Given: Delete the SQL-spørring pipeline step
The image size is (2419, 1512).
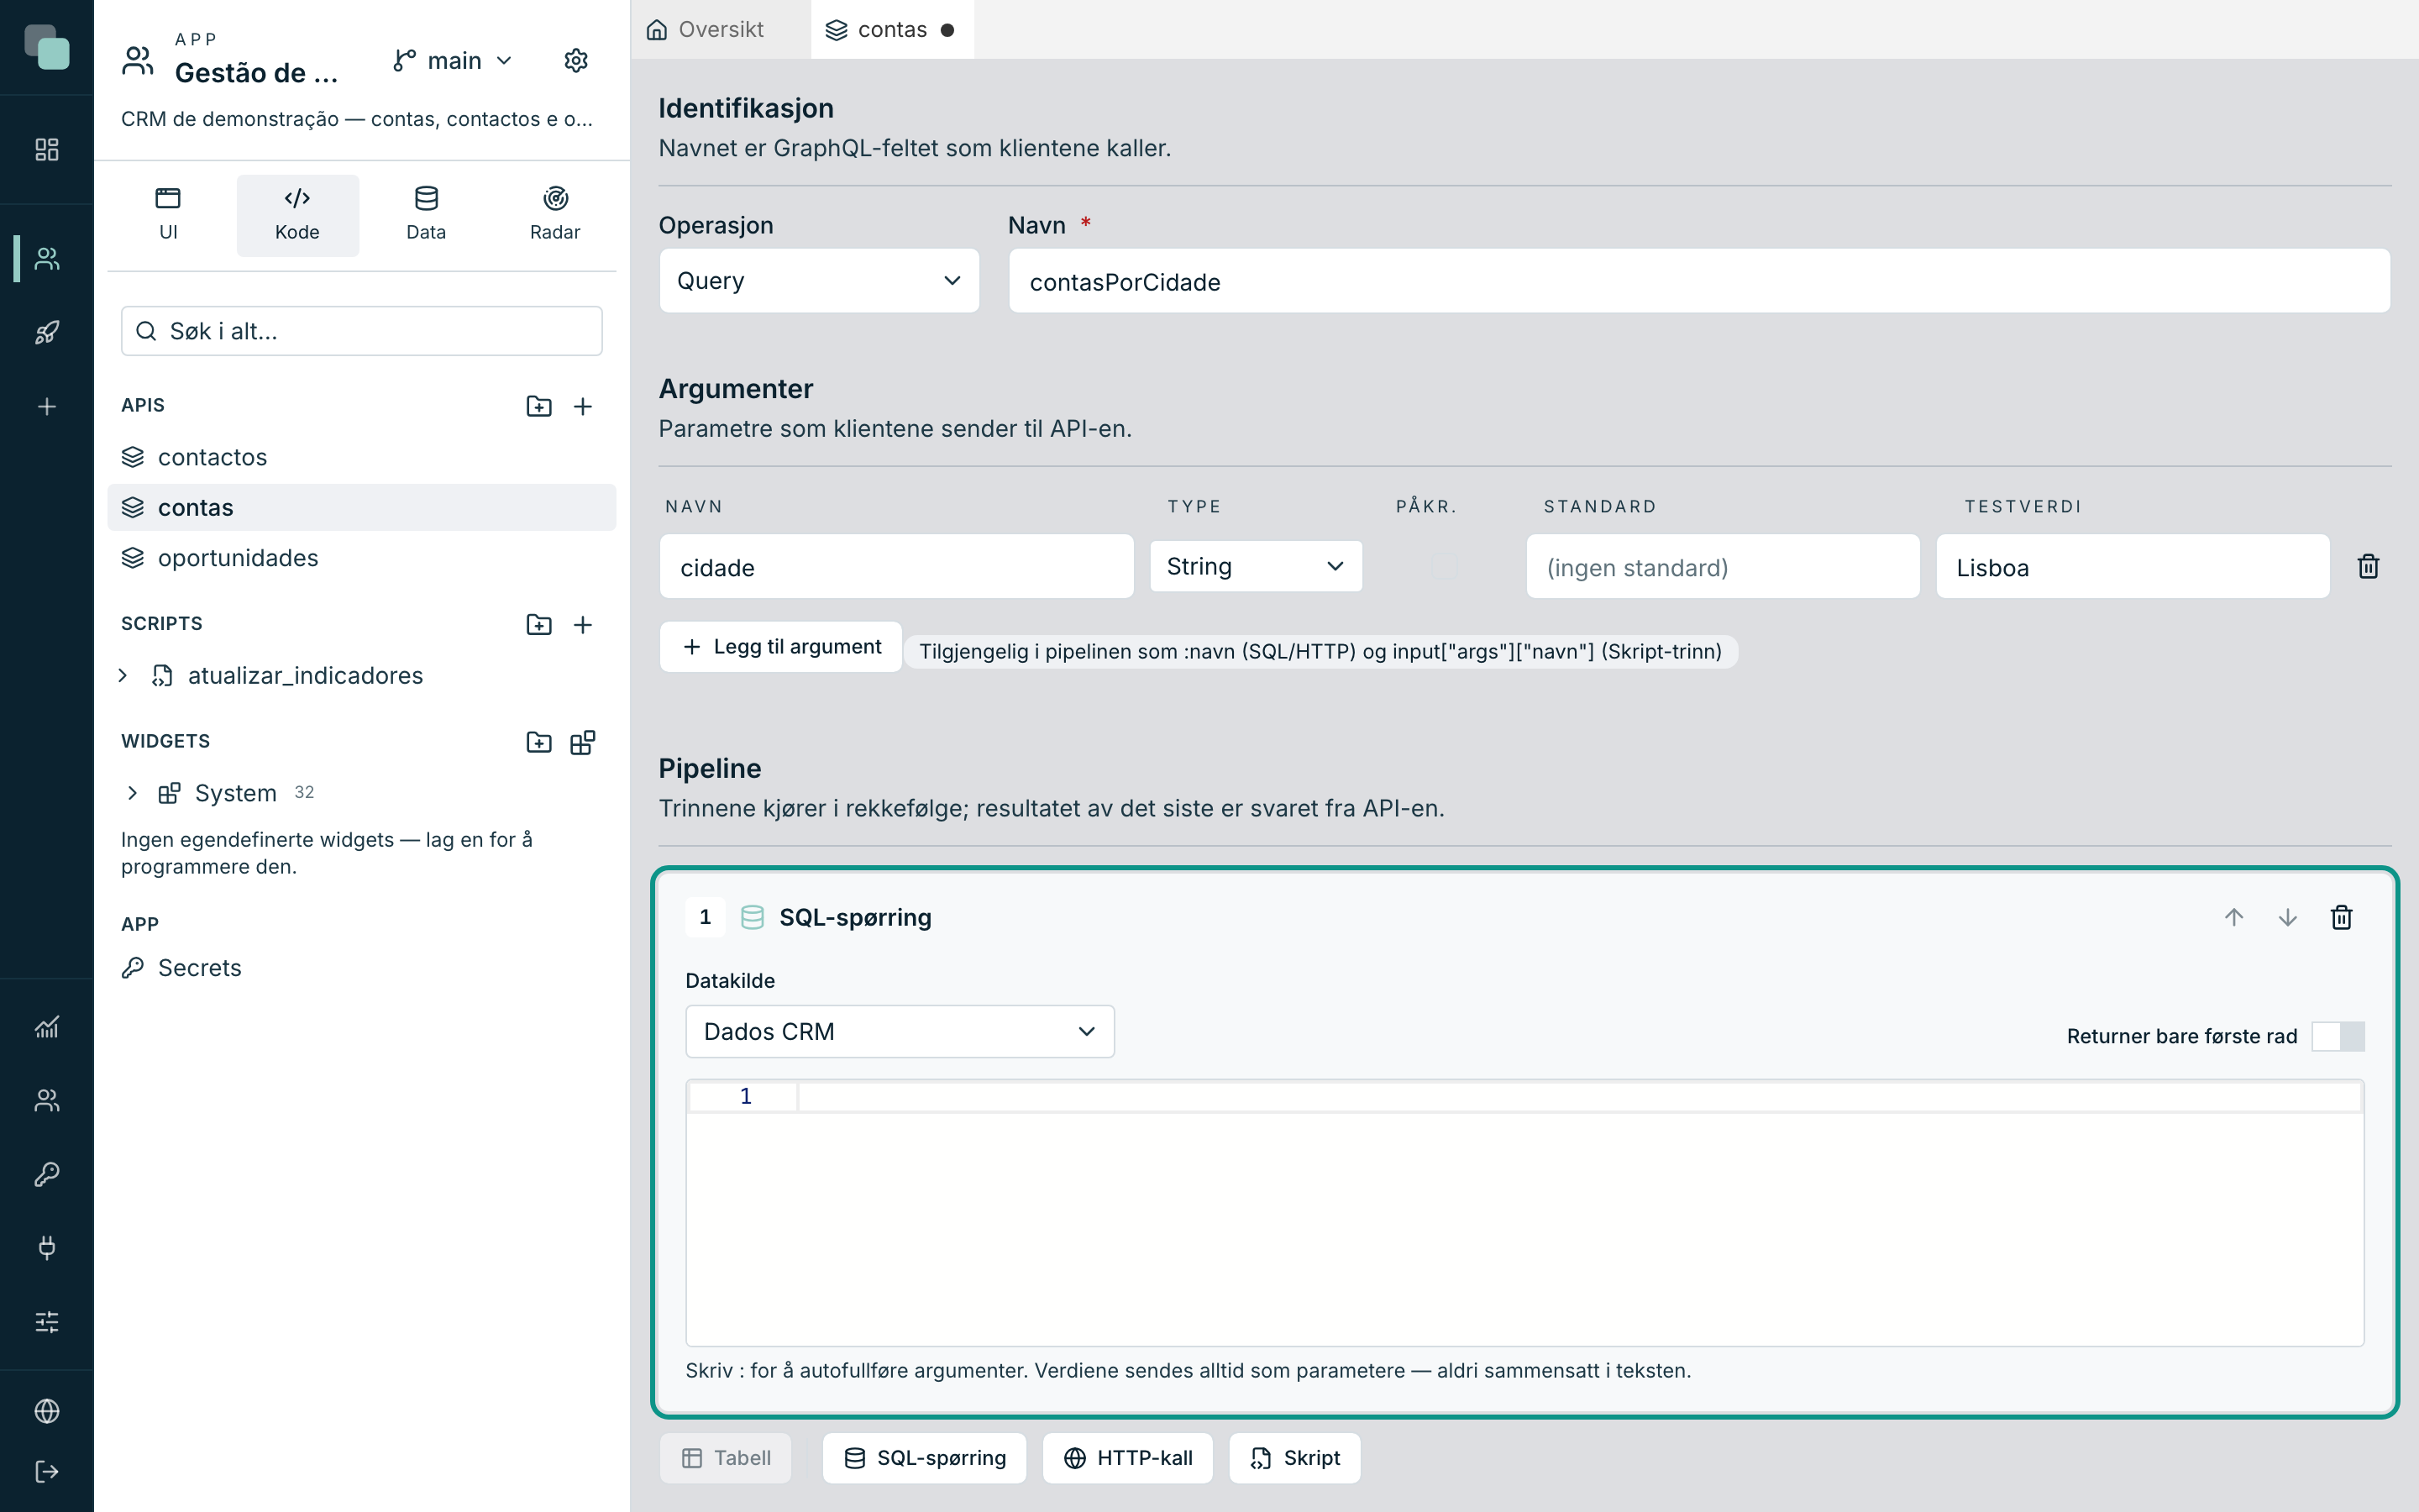Looking at the screenshot, I should pos(2342,917).
